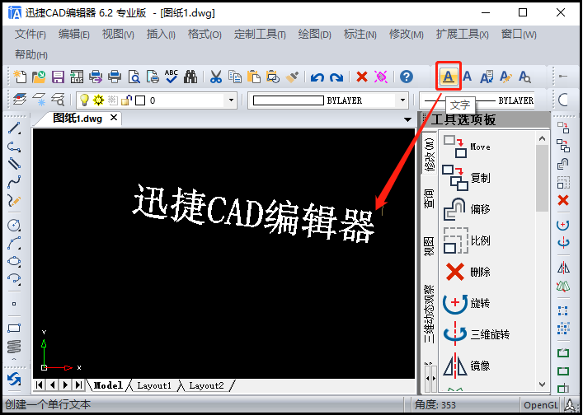Click the Match Properties brush icon
583x415 pixels.
(292, 77)
